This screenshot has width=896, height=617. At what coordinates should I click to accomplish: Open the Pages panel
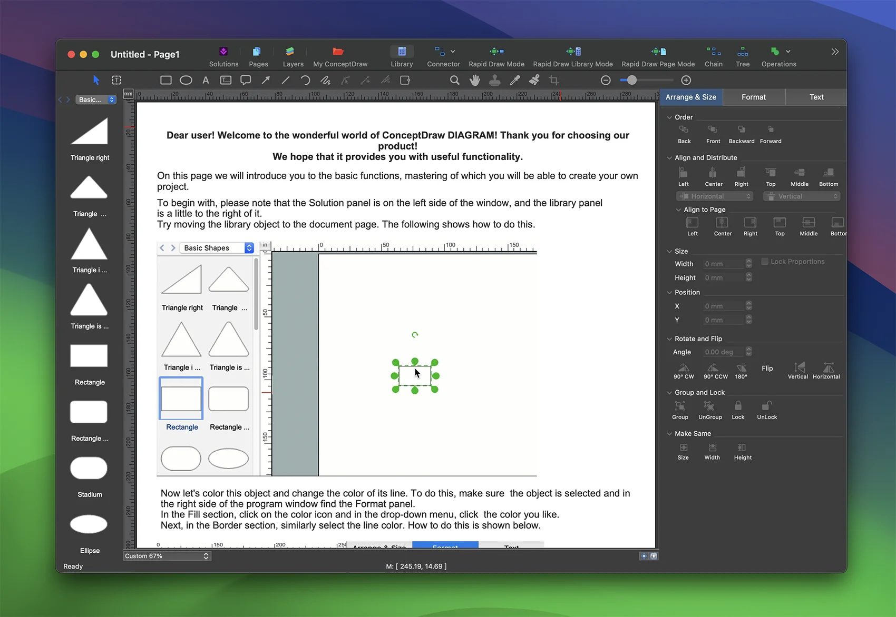[258, 57]
